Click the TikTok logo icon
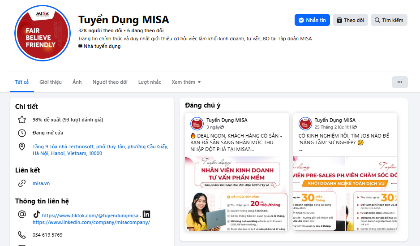420x246 pixels. click(37, 214)
